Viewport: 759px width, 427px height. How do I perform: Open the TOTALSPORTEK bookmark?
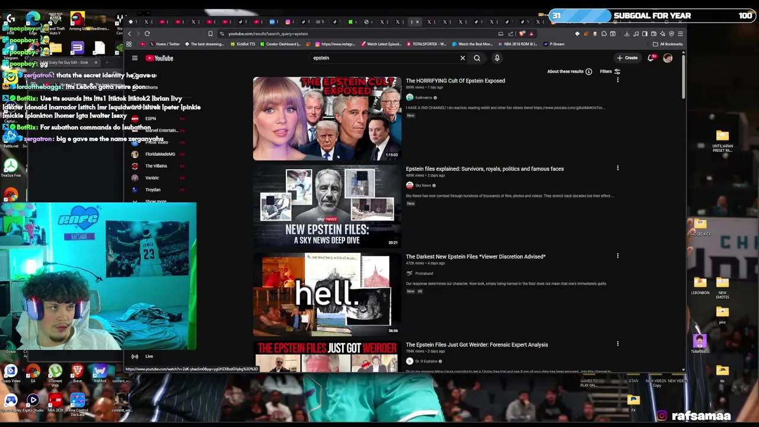pos(426,44)
